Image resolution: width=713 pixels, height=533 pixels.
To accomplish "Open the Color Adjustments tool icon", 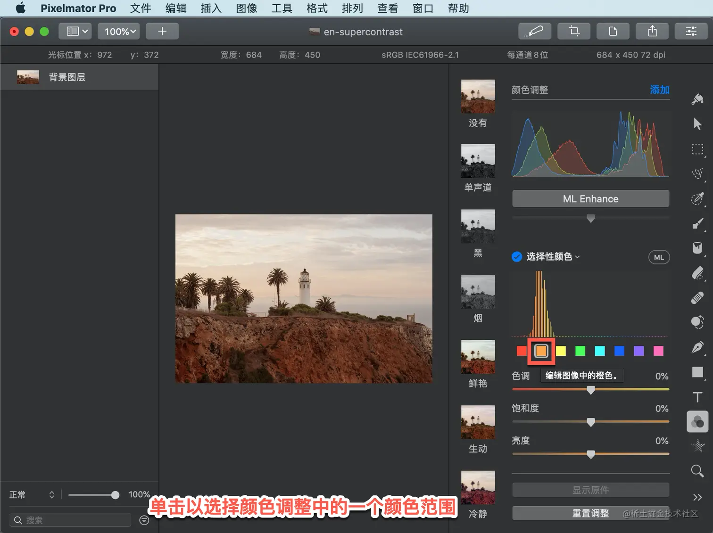I will tap(697, 421).
